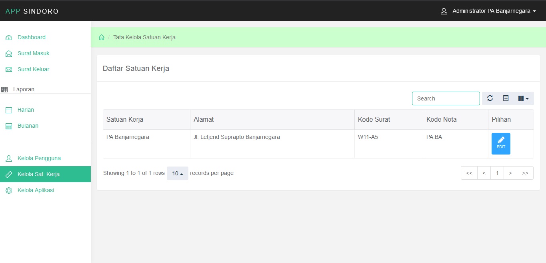546x263 pixels.
Task: Open the columns visibility dropdown
Action: [x=523, y=98]
